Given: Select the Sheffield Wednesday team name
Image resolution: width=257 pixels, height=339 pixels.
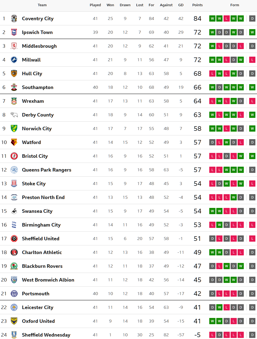Looking at the screenshot, I should [46, 335].
